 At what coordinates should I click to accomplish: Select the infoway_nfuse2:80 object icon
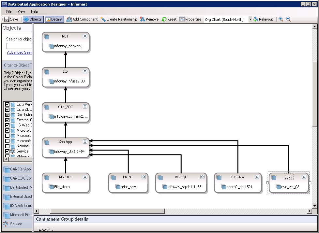51,81
